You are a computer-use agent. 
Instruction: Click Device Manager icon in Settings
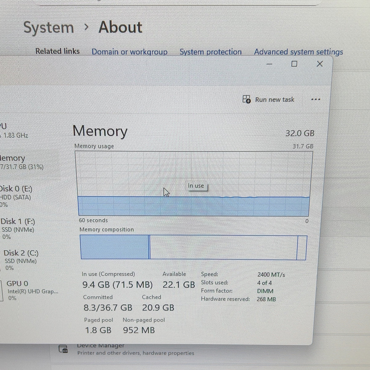pos(63,349)
